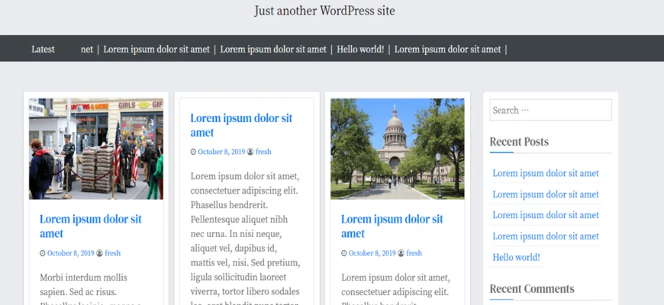
Task: Click the clock icon in the middle text-only post
Action: [193, 152]
